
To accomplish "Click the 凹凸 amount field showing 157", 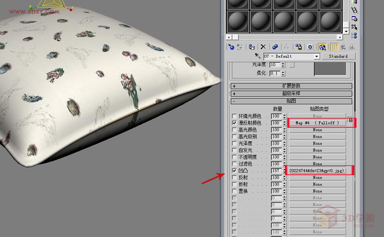I will coord(276,171).
